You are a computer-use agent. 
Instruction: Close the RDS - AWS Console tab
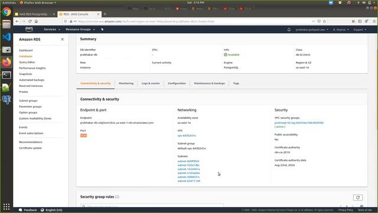98,14
